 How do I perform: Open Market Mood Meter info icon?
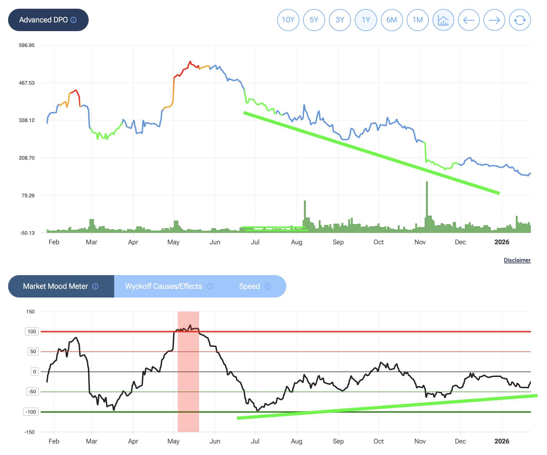(x=96, y=286)
